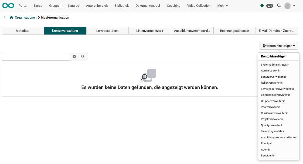303x164 pixels.
Task: Click the back chevron left of the breadcrumb
Action: coord(4,17)
